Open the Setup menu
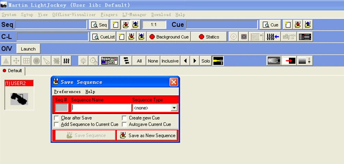 (27, 15)
